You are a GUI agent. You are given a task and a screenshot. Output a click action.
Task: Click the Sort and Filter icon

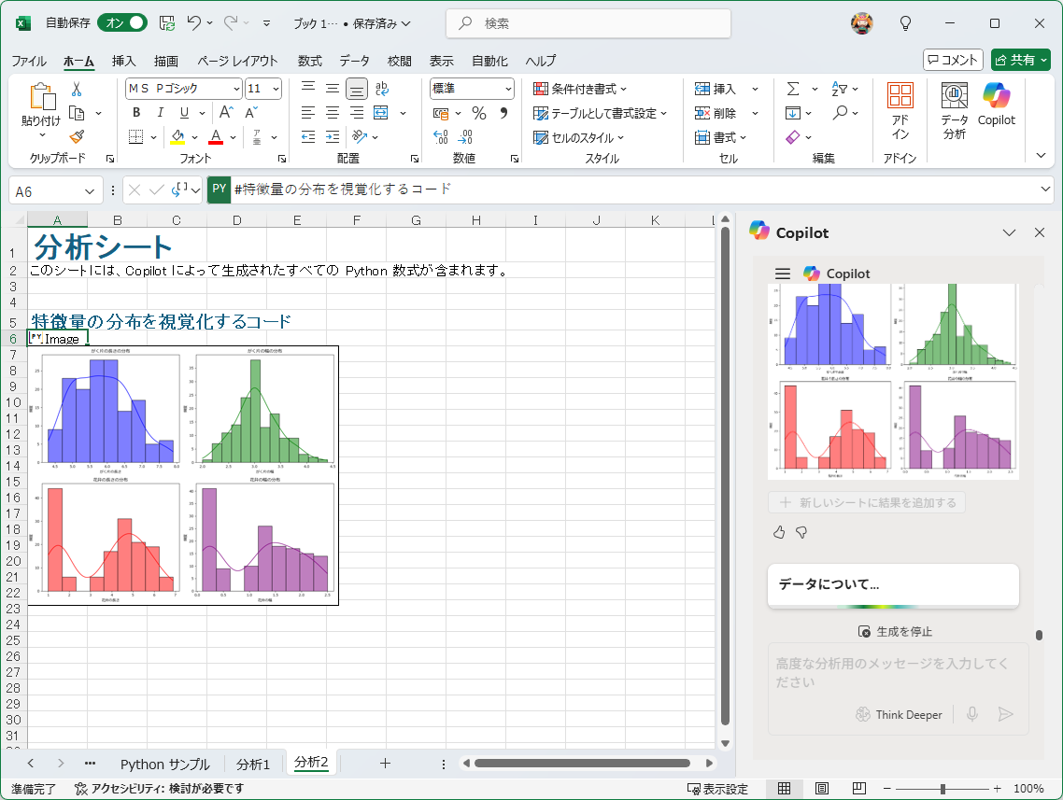coord(839,89)
